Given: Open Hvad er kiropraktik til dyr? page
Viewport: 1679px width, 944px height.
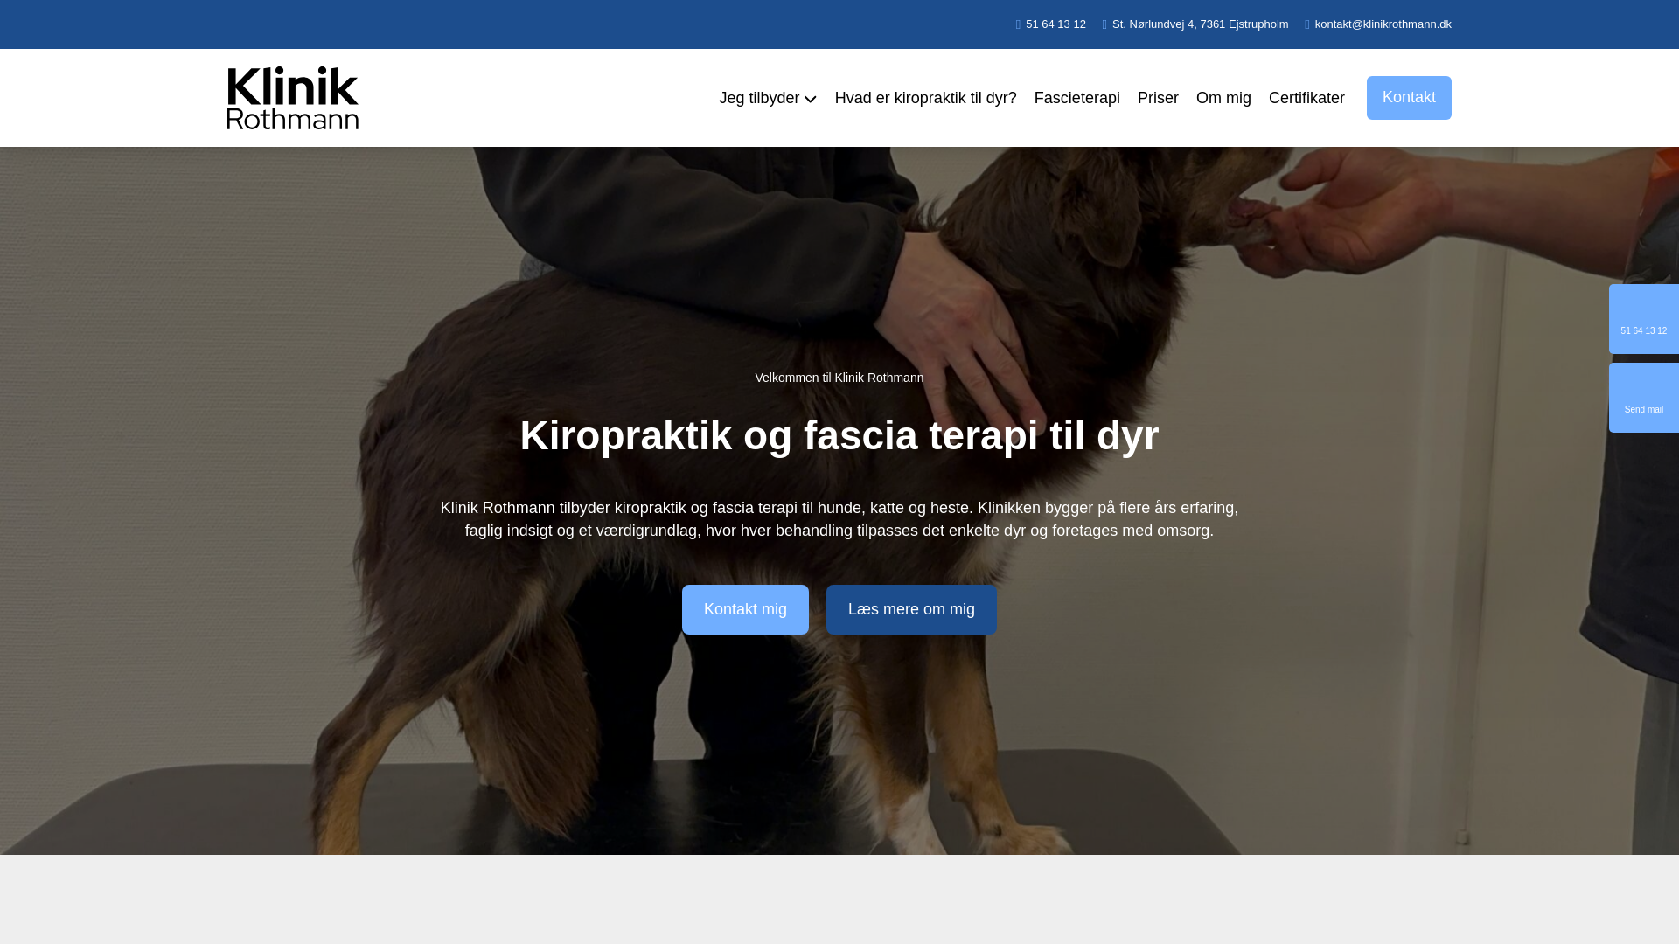Looking at the screenshot, I should (x=925, y=98).
